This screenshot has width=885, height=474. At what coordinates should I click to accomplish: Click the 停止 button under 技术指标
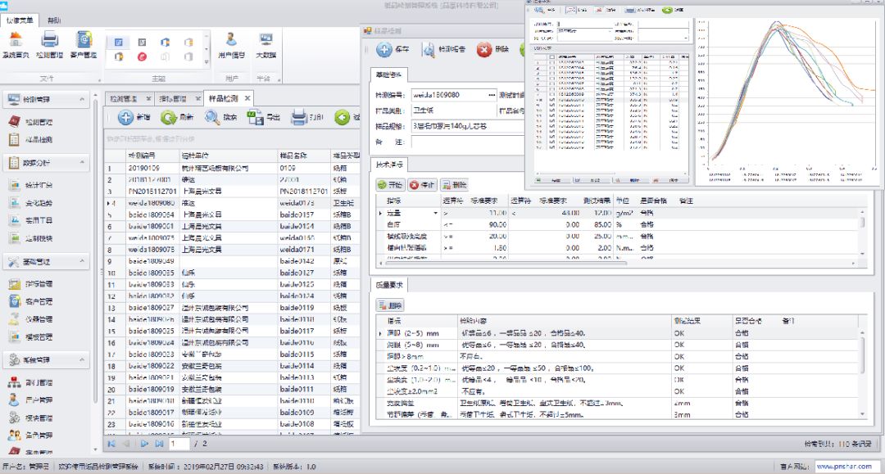422,185
